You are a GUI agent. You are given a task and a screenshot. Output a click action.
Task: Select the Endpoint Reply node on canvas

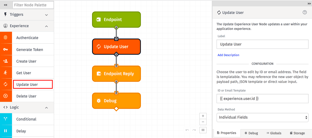(x=116, y=74)
